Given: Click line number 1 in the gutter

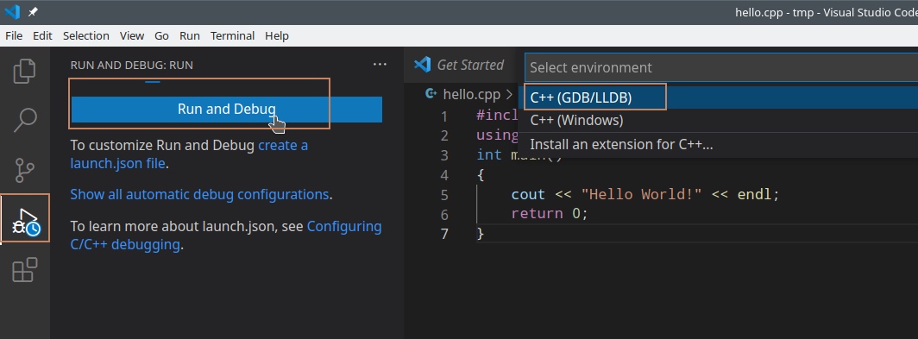Looking at the screenshot, I should pyautogui.click(x=445, y=116).
